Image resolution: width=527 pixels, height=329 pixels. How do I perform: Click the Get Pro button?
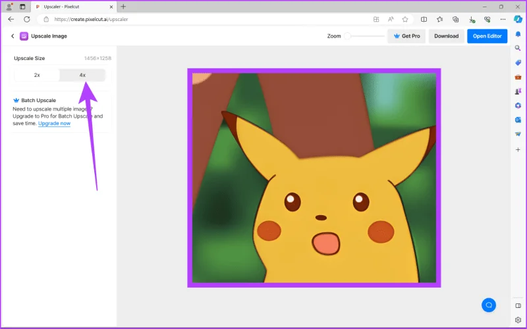coord(406,36)
